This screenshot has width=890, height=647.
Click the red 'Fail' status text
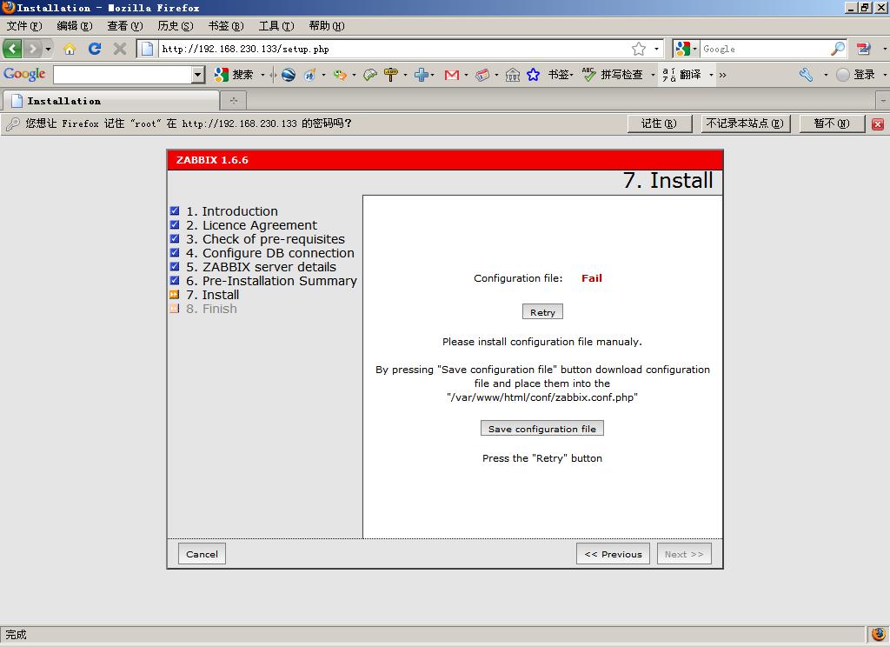click(591, 278)
